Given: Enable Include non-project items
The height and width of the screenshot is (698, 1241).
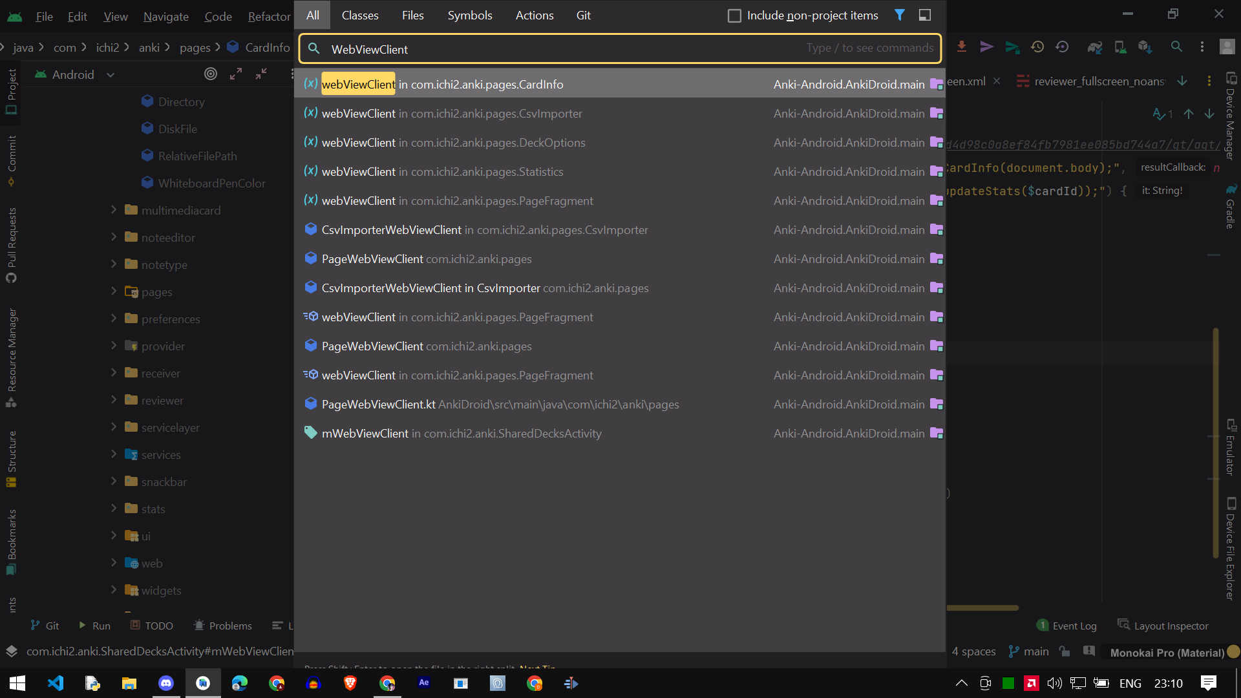Looking at the screenshot, I should coord(734,15).
